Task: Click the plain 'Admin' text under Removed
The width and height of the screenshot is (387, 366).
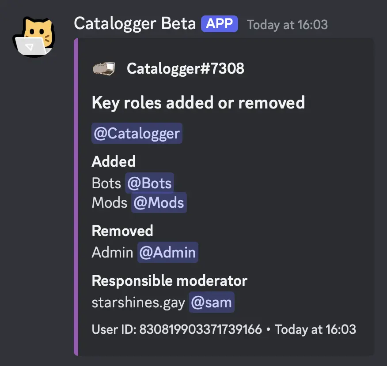Action: pos(112,252)
